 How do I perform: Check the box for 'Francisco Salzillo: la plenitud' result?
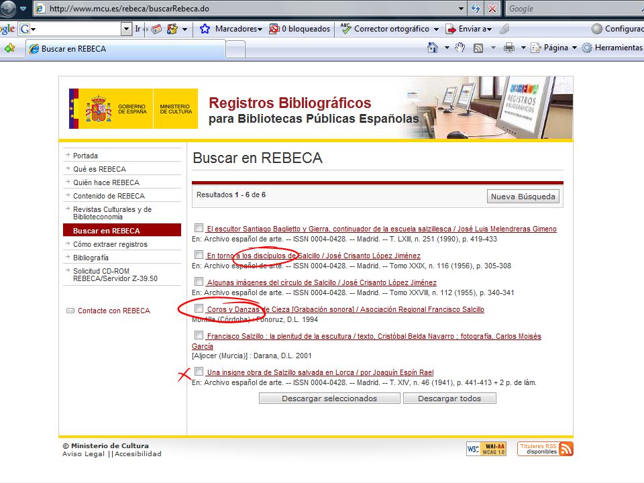(199, 335)
